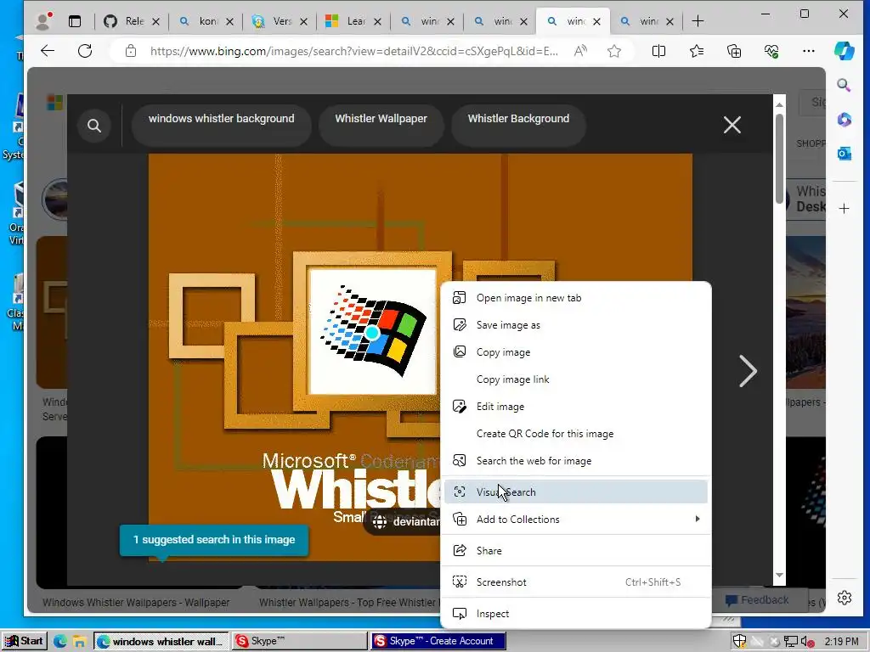
Task: Expand Add to Collections submenu
Action: click(x=575, y=519)
